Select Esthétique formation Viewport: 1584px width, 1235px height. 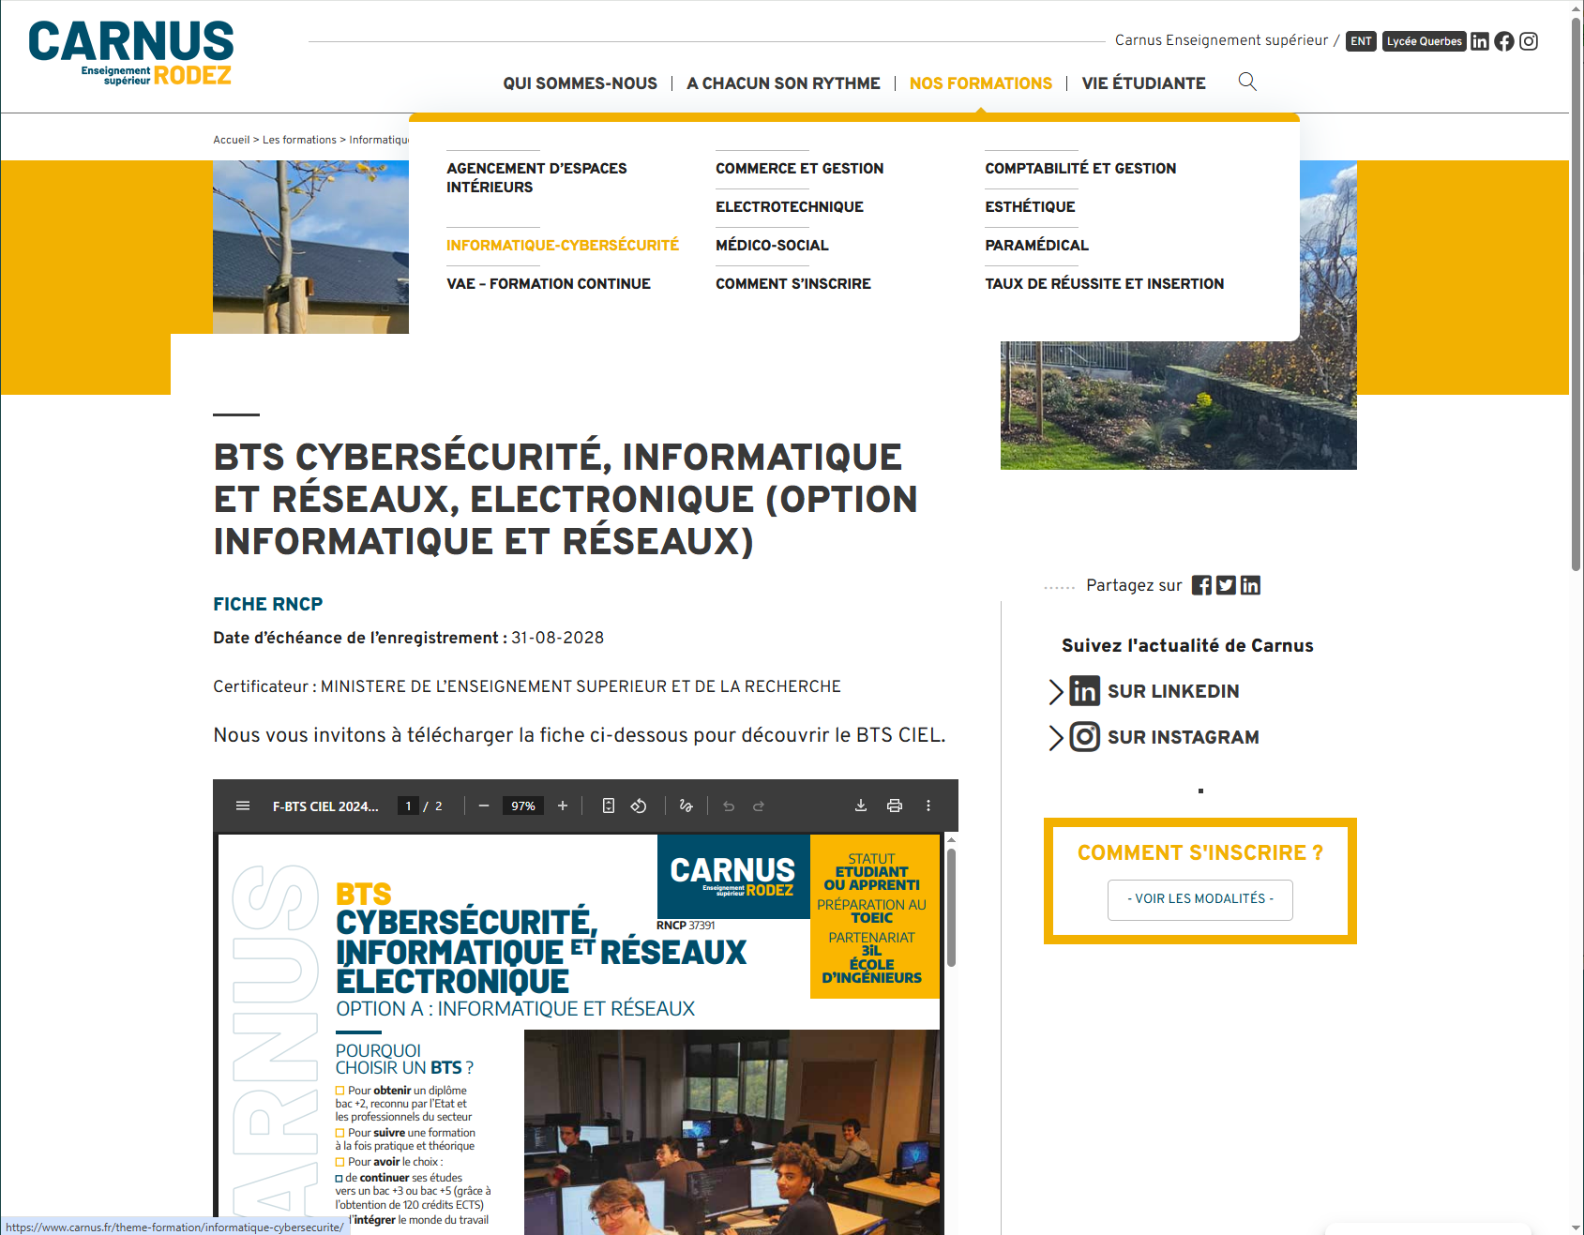tap(1030, 206)
